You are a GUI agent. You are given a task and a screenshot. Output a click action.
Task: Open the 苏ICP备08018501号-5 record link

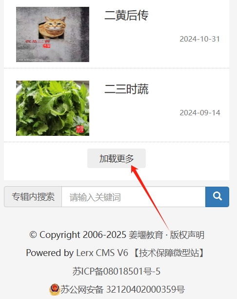(117, 271)
